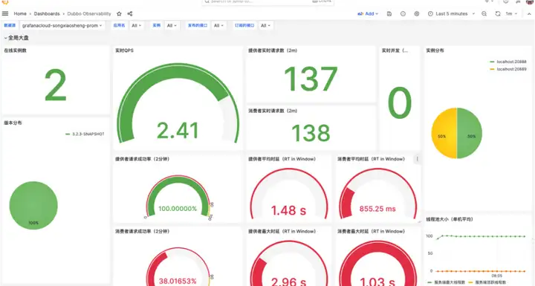Click the yellow pie chart slice

tap(443, 133)
